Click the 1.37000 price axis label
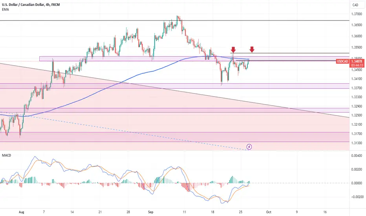 coord(357,14)
